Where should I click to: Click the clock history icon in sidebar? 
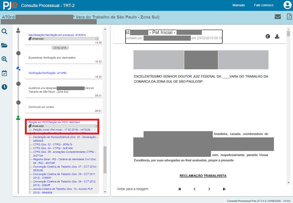click(x=4, y=87)
